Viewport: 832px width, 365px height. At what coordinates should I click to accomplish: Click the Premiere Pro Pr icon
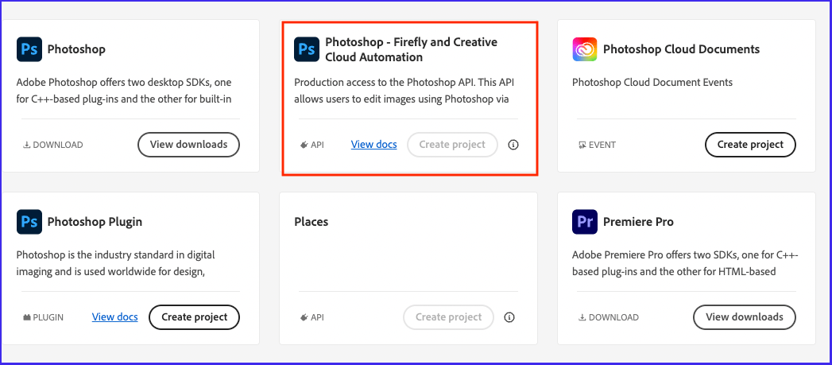585,222
